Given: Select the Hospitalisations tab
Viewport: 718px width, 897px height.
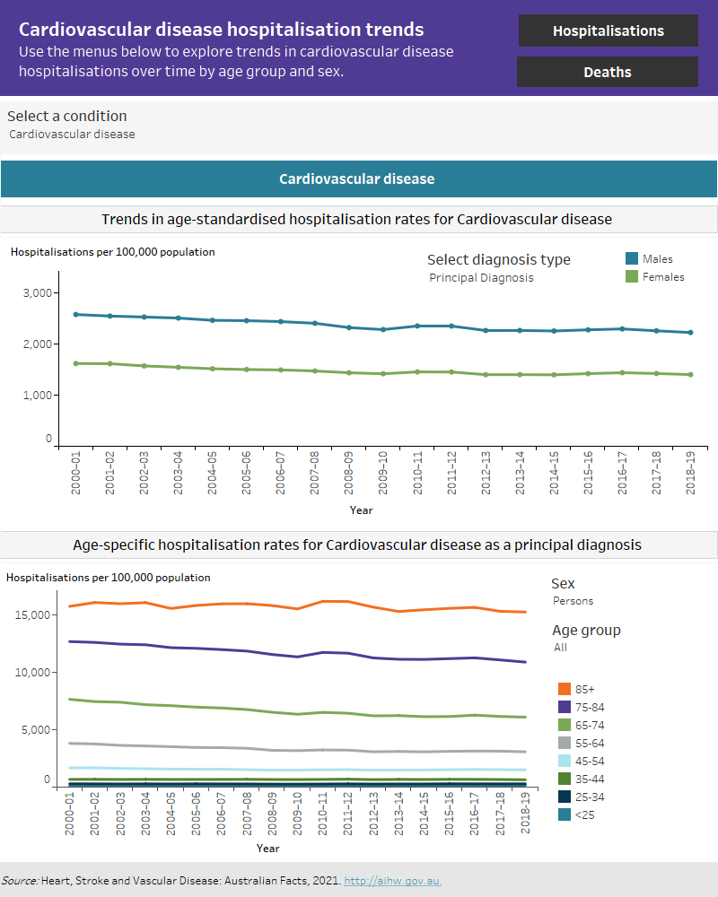Looking at the screenshot, I should pos(608,30).
